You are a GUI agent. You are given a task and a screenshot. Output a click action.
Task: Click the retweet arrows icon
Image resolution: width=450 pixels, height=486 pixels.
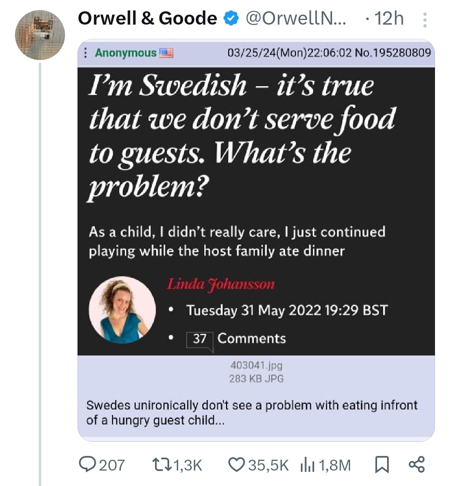tap(160, 464)
